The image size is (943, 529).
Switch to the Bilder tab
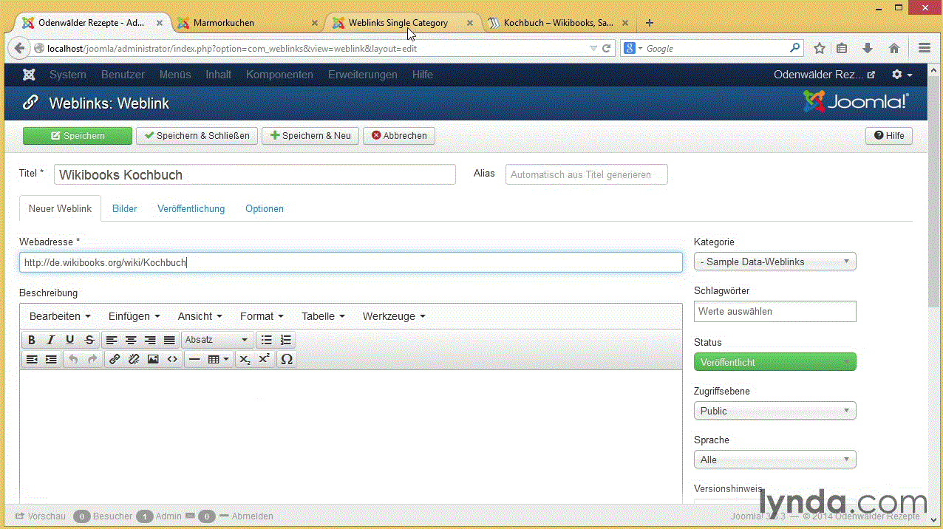click(x=124, y=208)
